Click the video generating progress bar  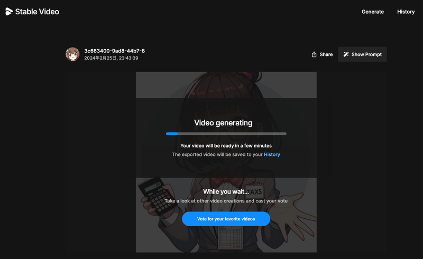point(226,134)
